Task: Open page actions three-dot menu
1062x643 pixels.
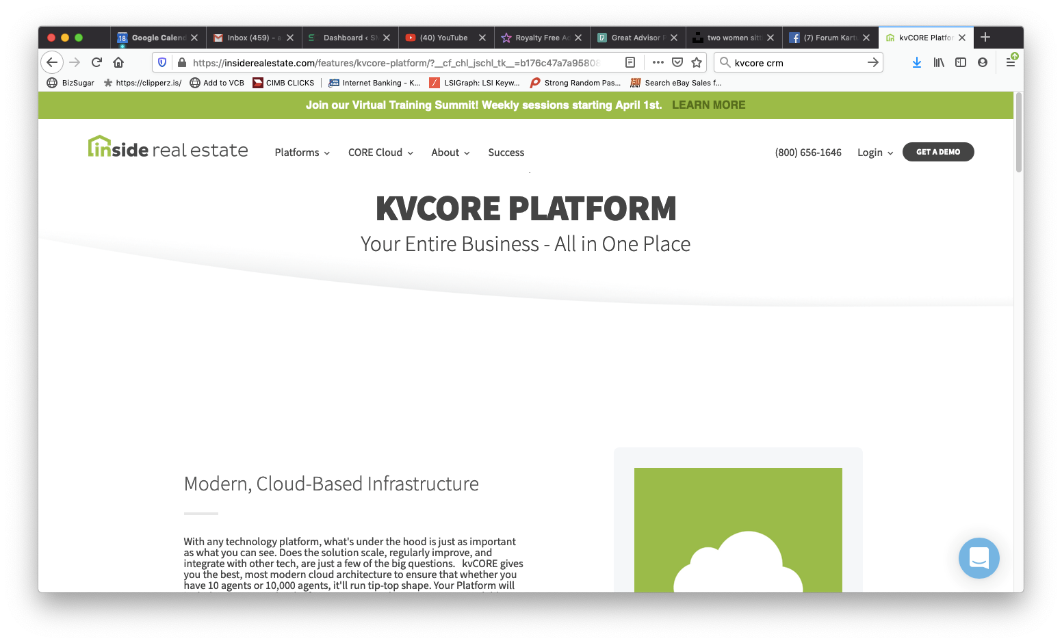Action: tap(658, 62)
